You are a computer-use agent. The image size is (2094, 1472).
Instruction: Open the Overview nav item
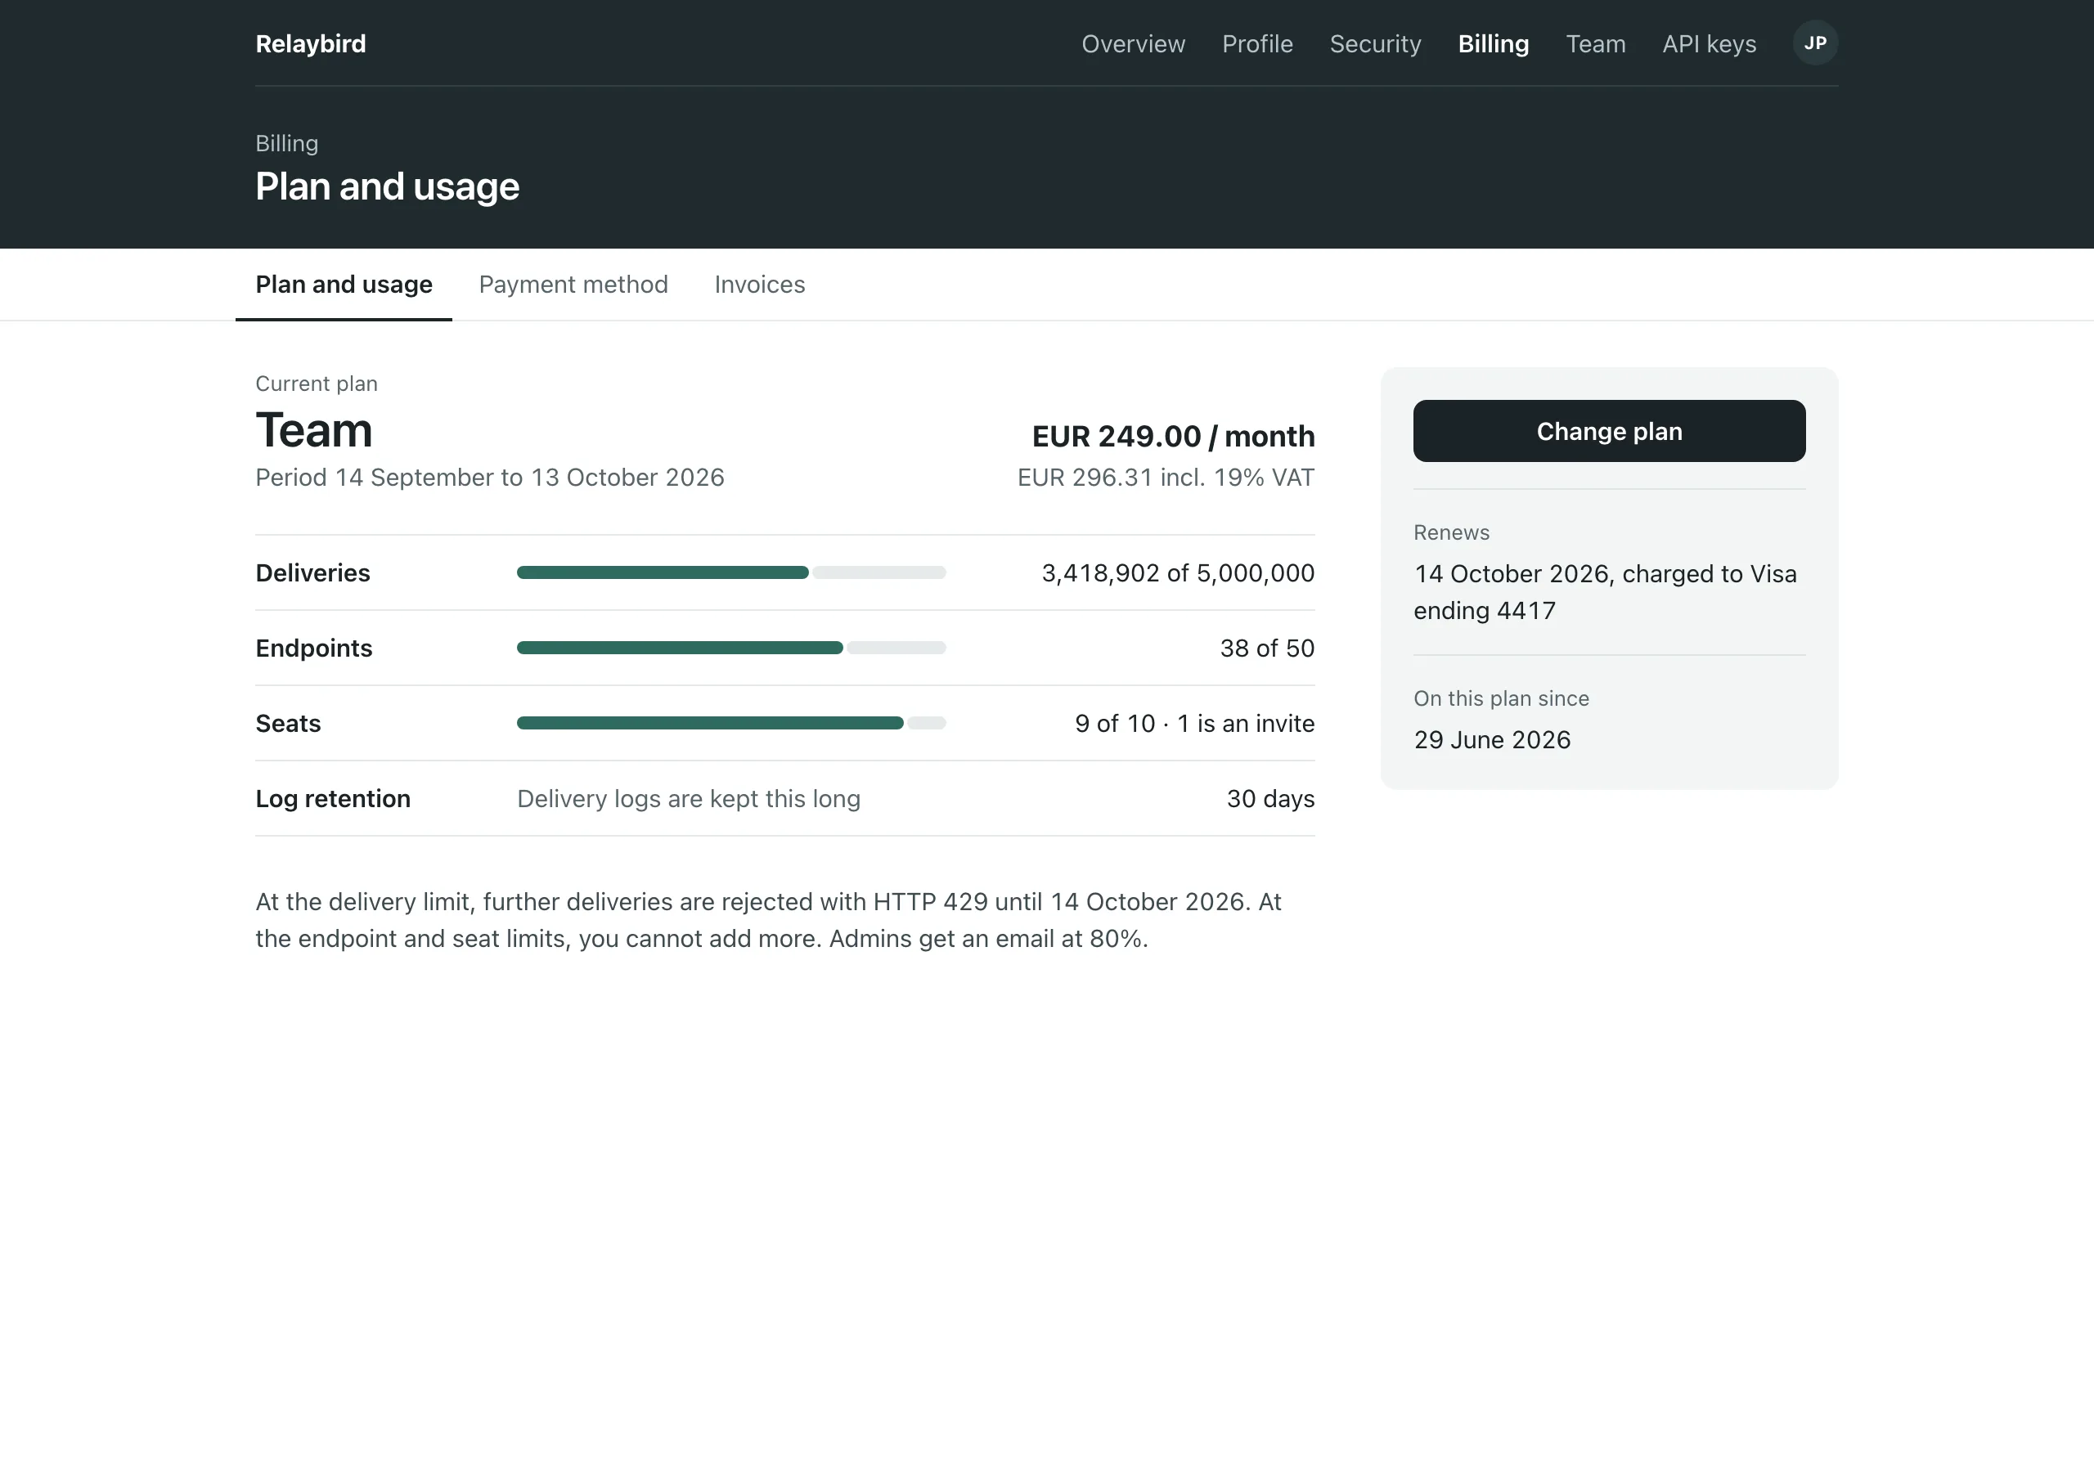click(x=1133, y=44)
